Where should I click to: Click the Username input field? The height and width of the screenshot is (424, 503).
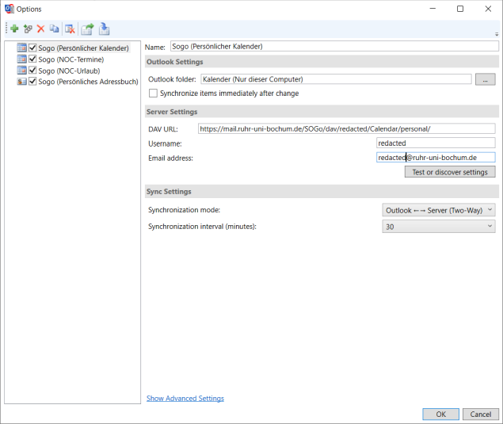[x=436, y=143]
